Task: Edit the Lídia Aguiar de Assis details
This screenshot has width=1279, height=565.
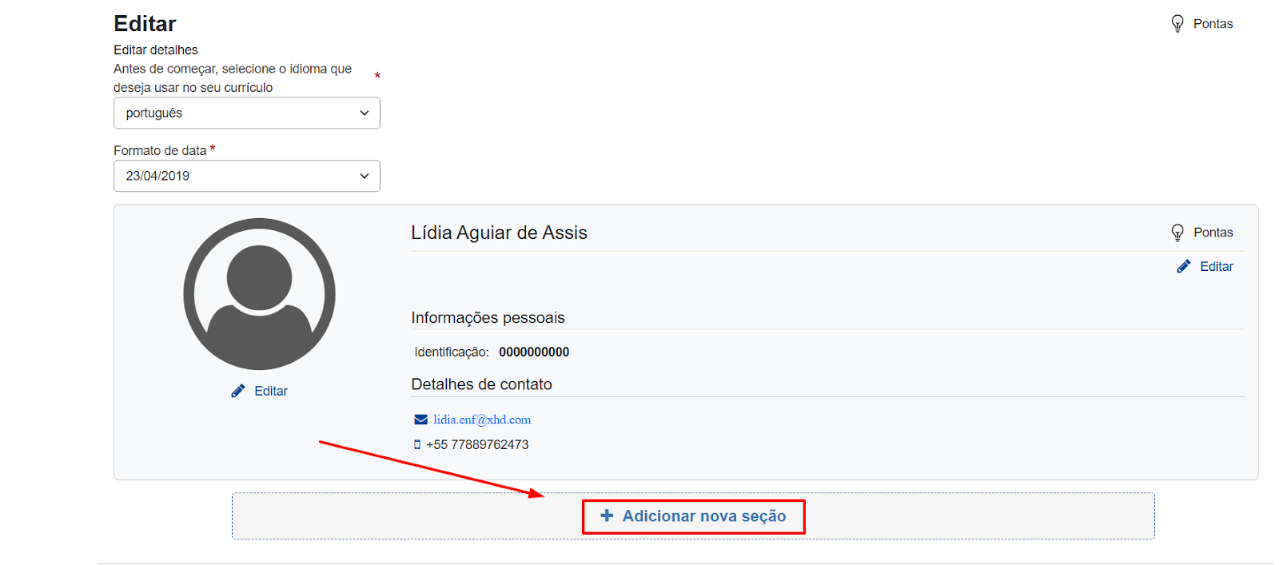Action: click(x=1216, y=266)
